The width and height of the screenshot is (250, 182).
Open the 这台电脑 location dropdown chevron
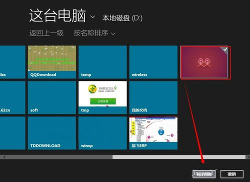coord(92,17)
